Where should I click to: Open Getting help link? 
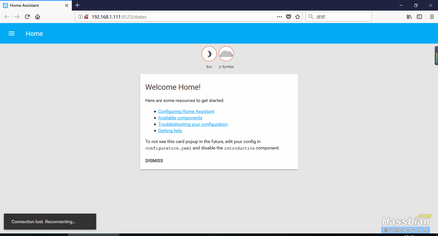tap(170, 131)
